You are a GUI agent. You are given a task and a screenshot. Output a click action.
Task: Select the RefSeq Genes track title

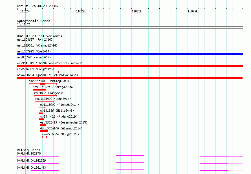coord(28,150)
